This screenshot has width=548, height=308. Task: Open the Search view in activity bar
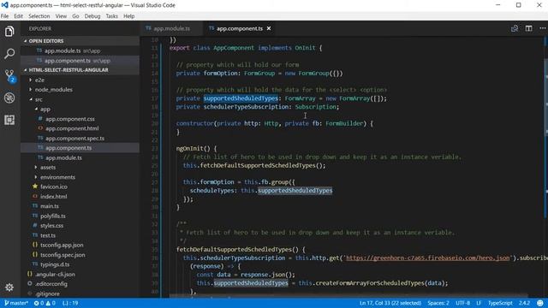9,53
